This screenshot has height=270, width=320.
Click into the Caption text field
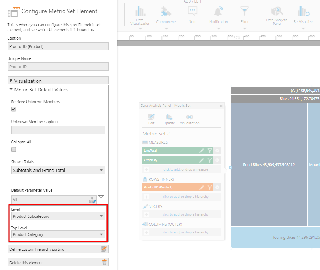point(58,47)
